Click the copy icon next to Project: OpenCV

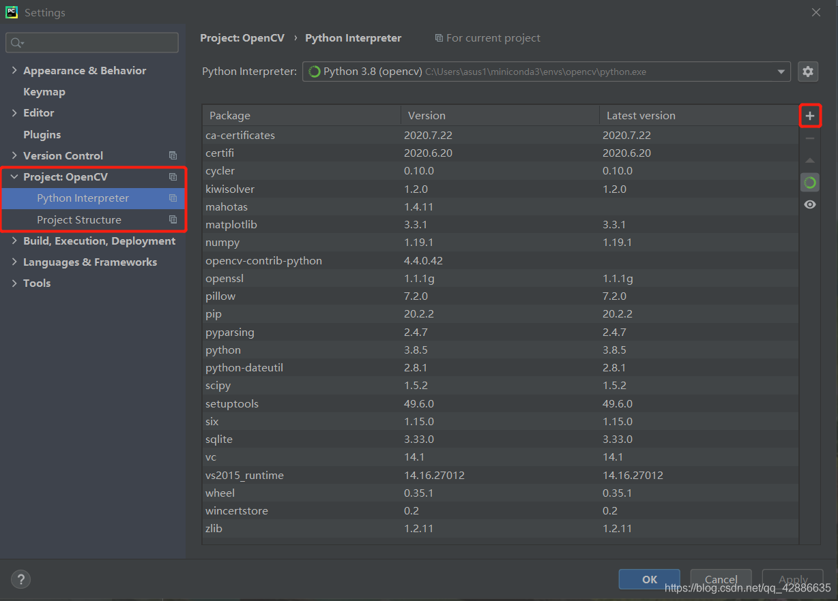[173, 177]
